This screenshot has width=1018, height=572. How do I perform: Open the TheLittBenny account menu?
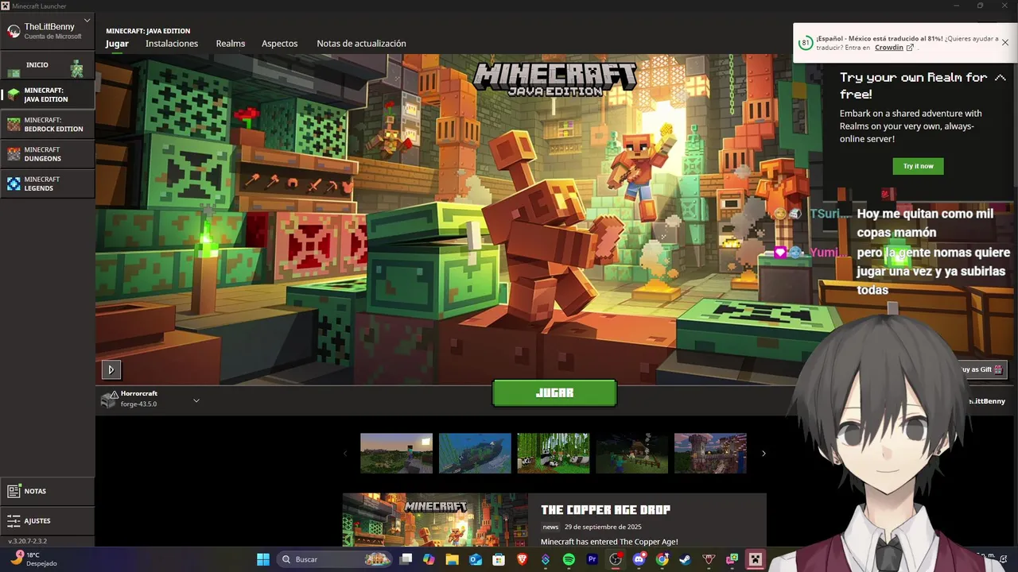[x=48, y=31]
